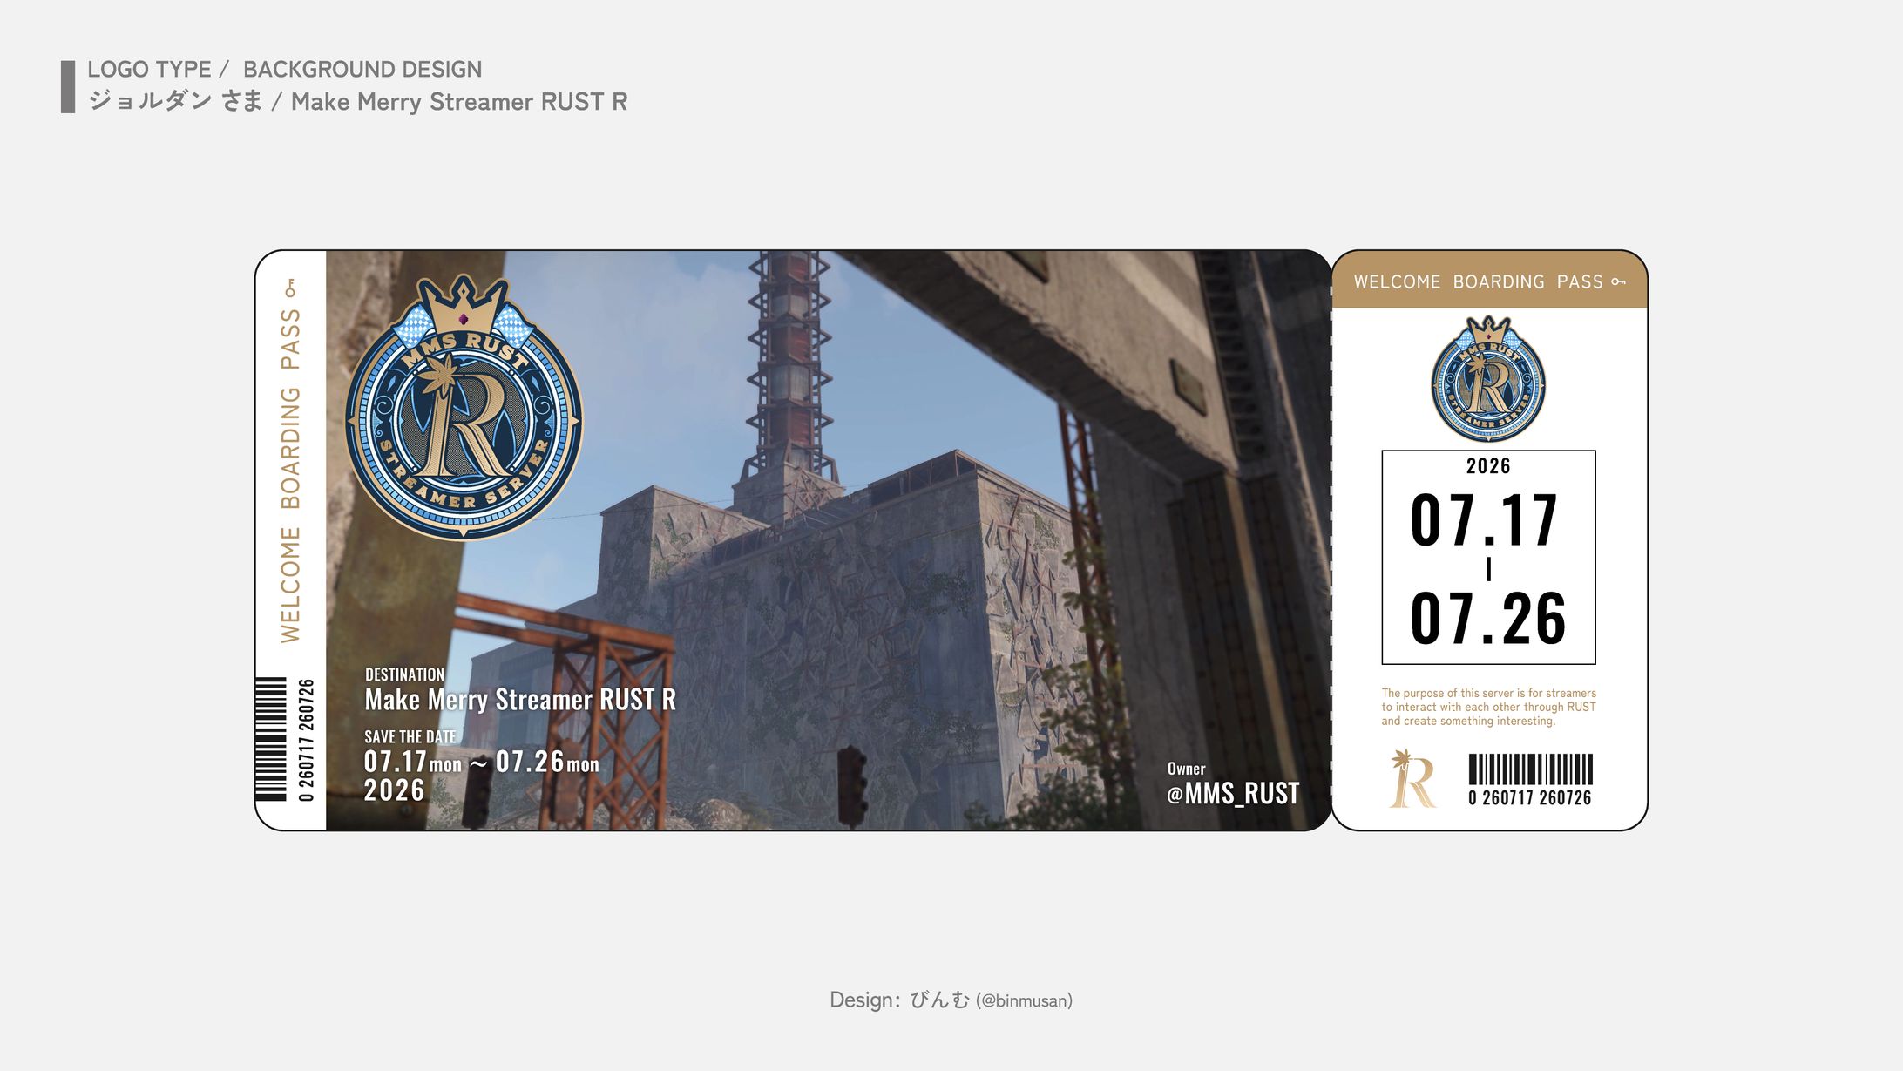Click the '07.17 mon ~ 07.26 mon' date range
This screenshot has height=1071, width=1903.
point(482,763)
